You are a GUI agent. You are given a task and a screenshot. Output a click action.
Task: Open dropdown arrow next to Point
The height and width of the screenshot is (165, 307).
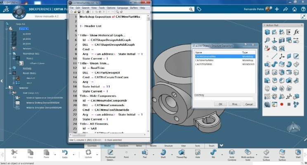coord(135,155)
